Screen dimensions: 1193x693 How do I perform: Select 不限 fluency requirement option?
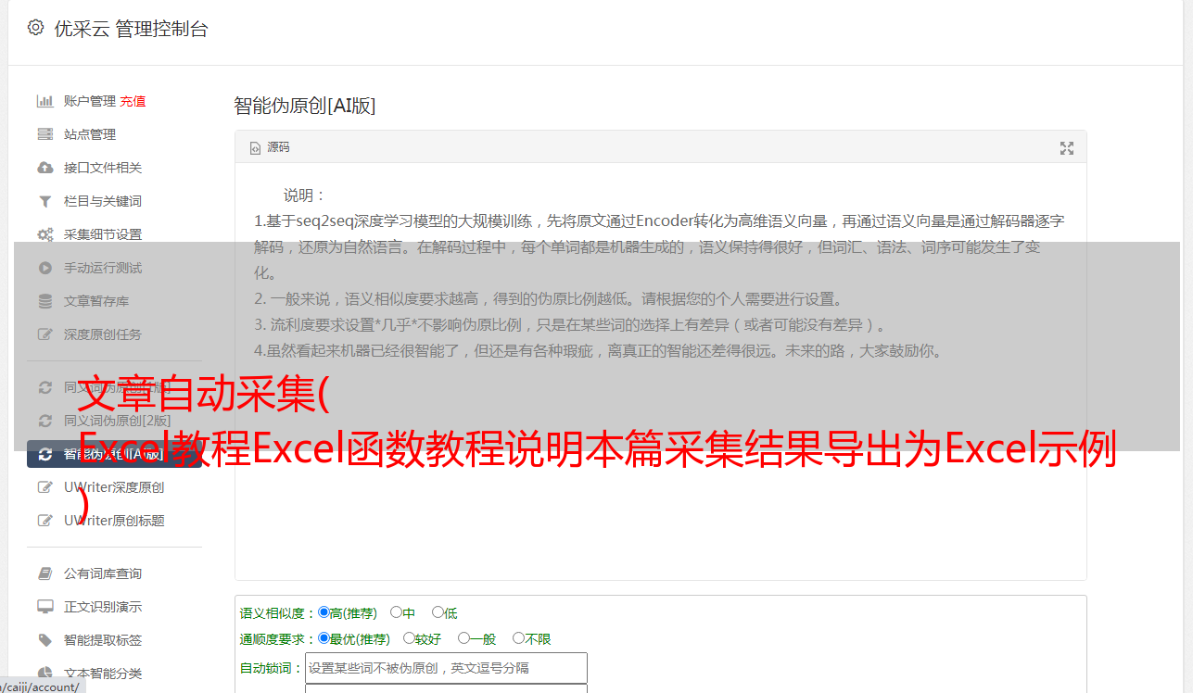point(518,638)
